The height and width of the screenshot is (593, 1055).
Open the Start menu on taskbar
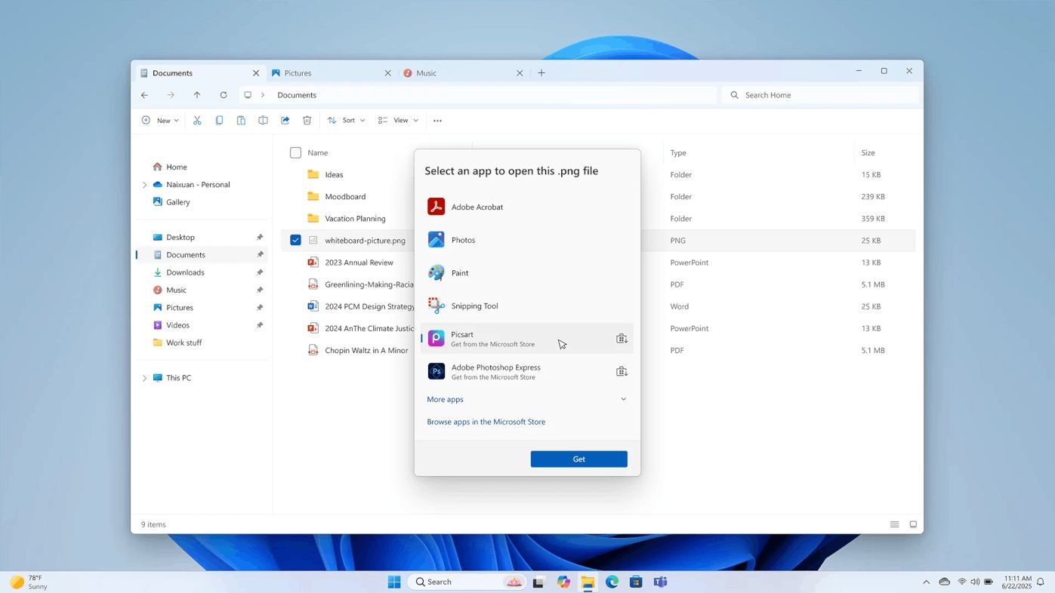pos(394,582)
